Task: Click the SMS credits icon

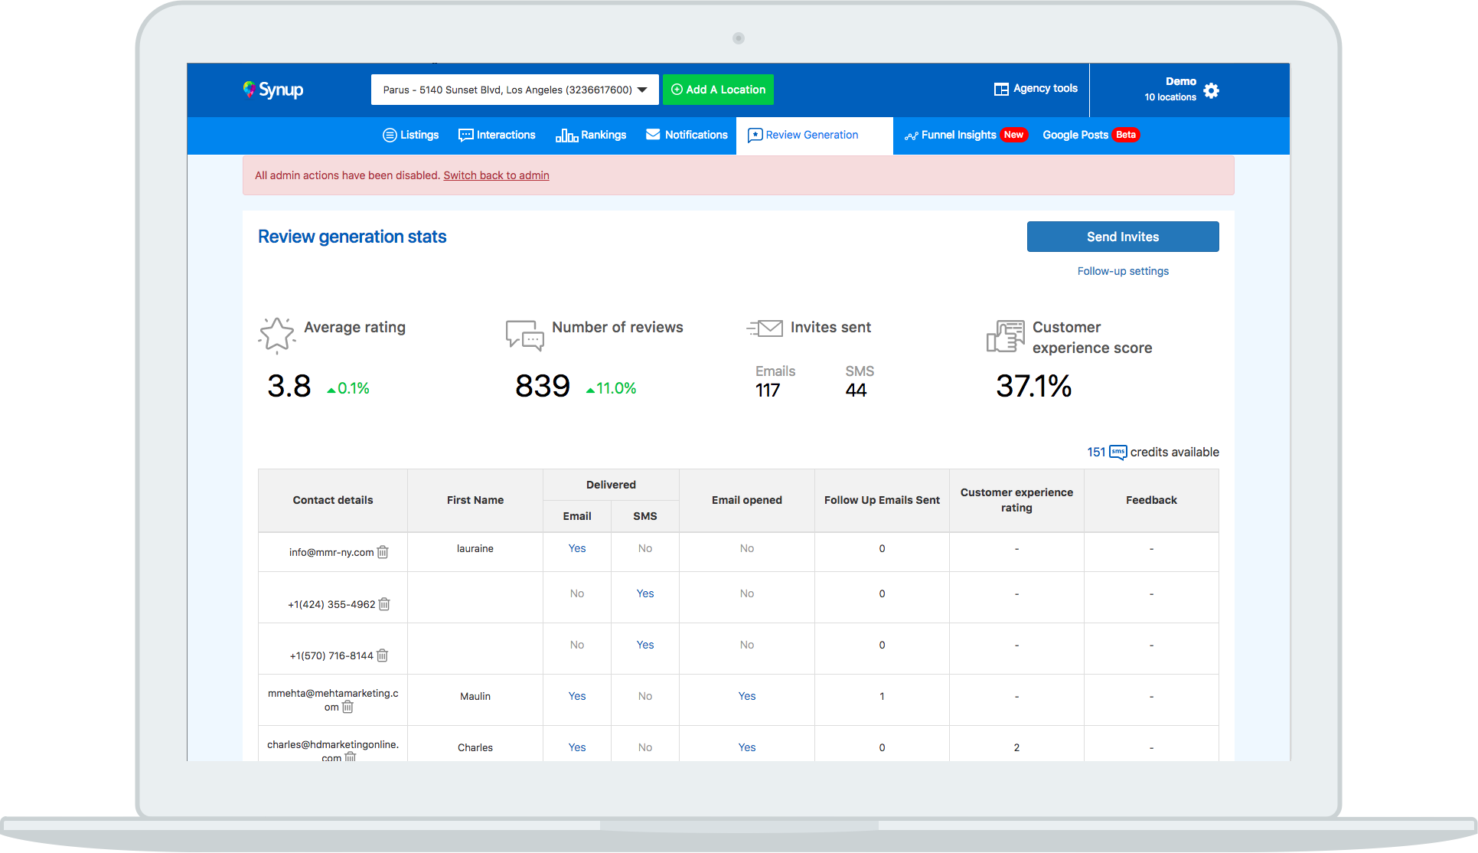Action: tap(1117, 452)
